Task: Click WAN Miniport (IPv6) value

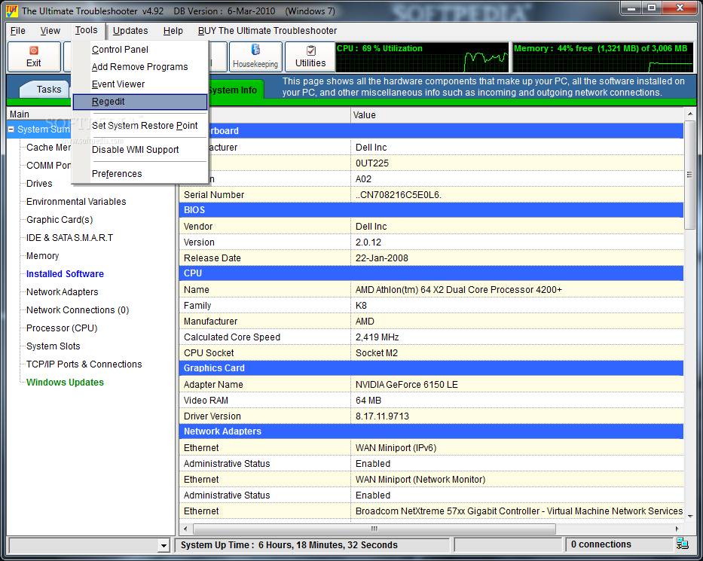Action: click(396, 448)
